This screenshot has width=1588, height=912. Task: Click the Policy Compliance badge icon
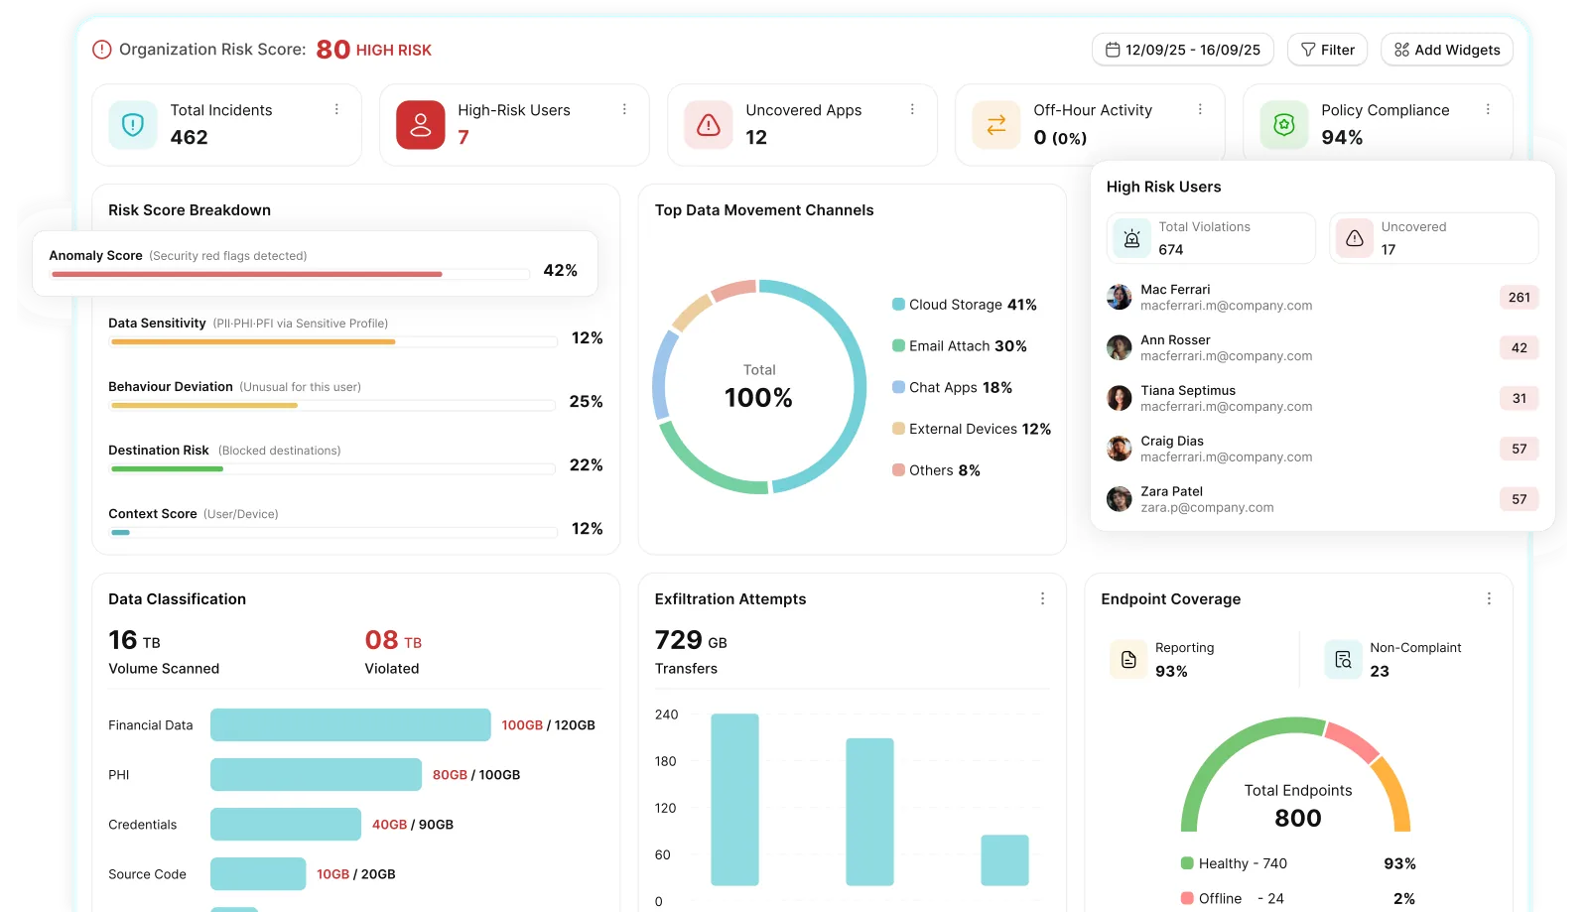click(1284, 125)
